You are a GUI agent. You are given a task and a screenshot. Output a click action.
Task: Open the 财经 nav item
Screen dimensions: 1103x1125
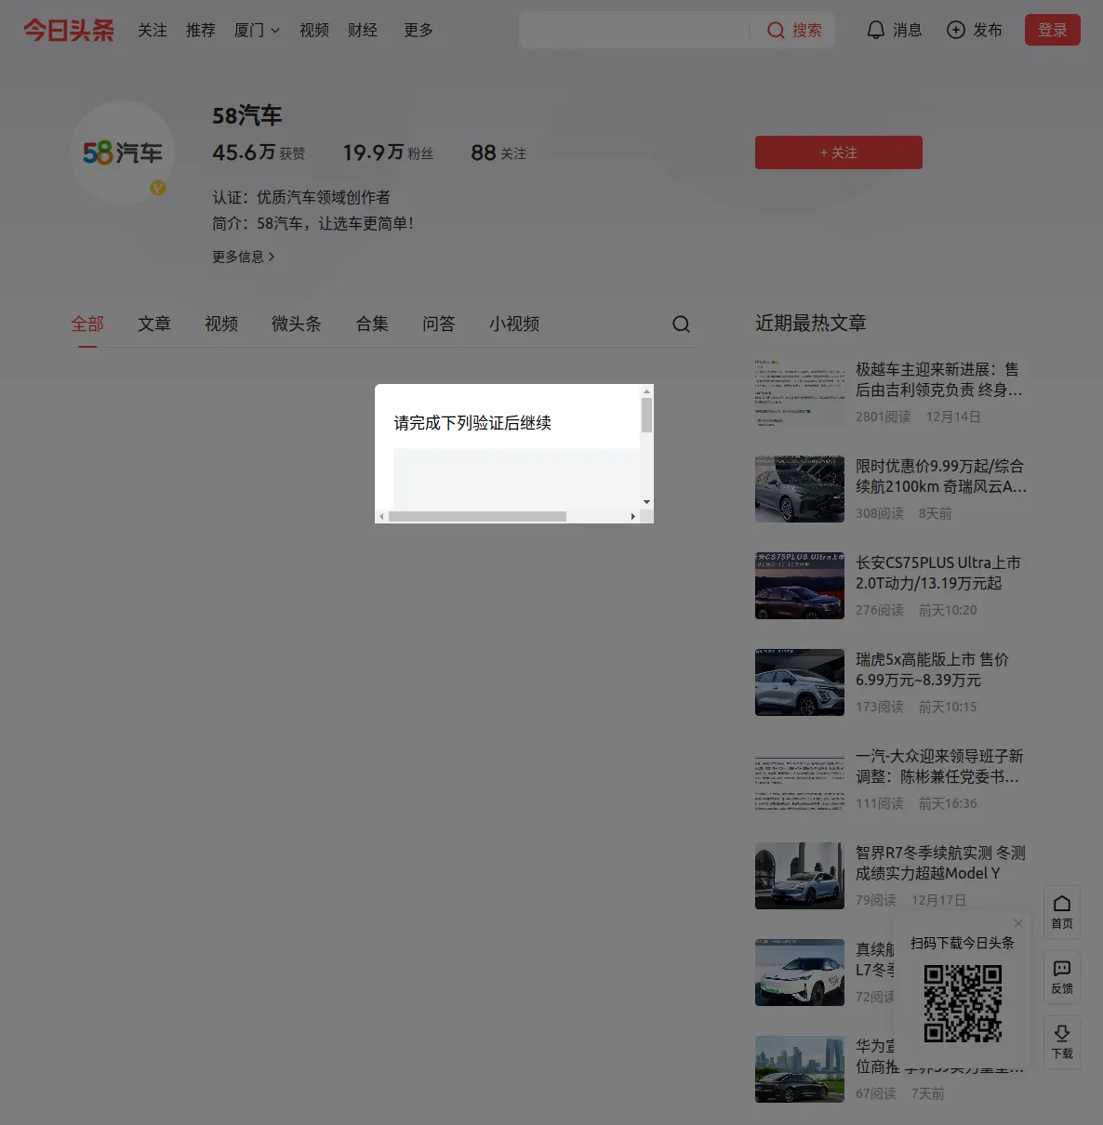point(363,31)
